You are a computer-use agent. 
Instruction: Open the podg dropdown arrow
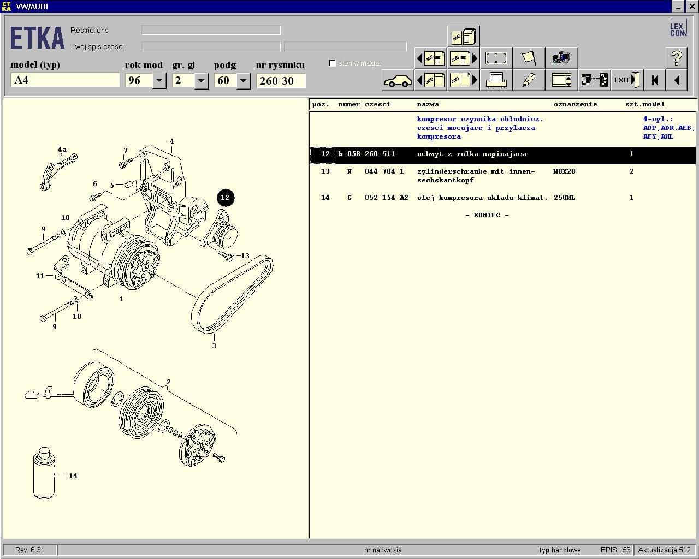pyautogui.click(x=244, y=80)
